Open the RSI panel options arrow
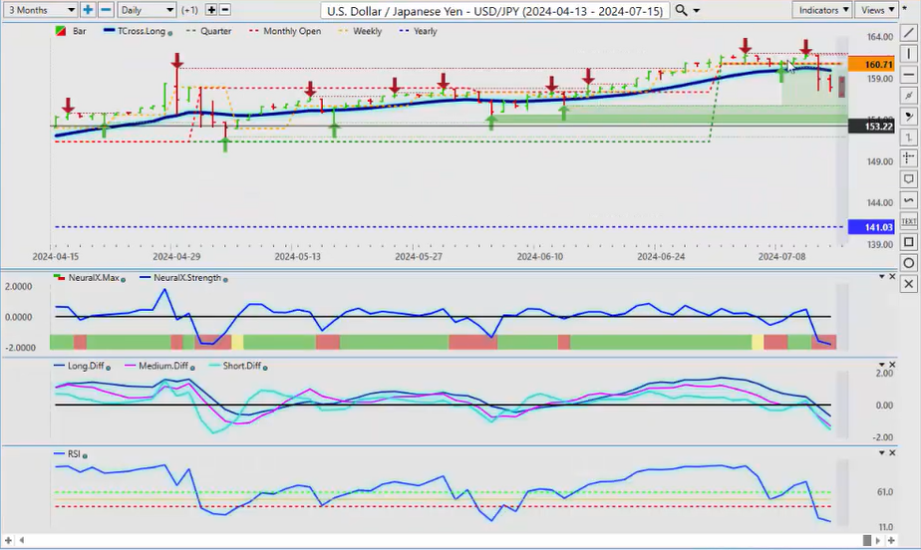Screen dimensions: 921x550 pyautogui.click(x=882, y=452)
